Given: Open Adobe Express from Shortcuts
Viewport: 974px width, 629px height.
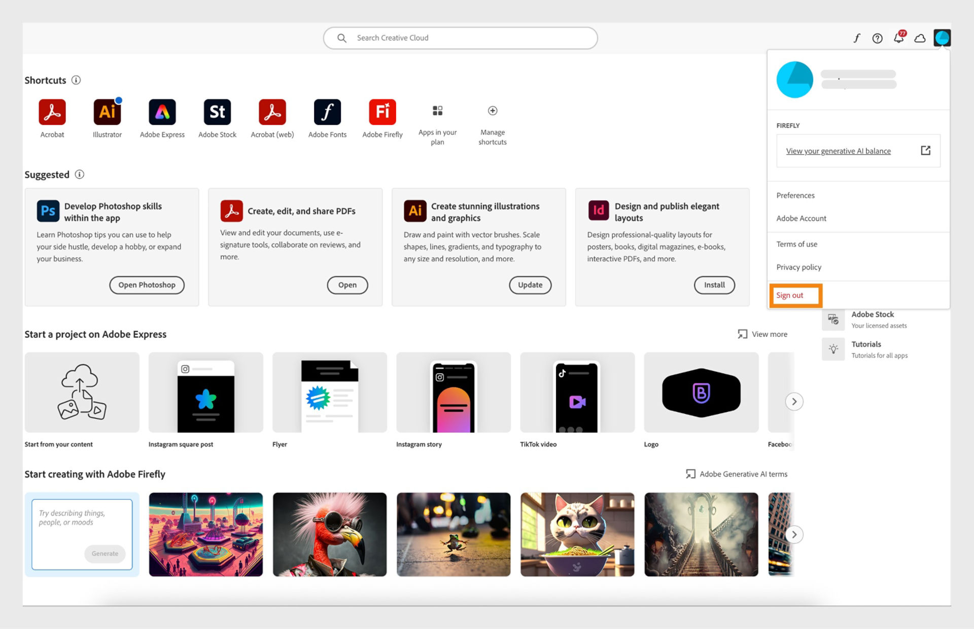Looking at the screenshot, I should pos(162,112).
